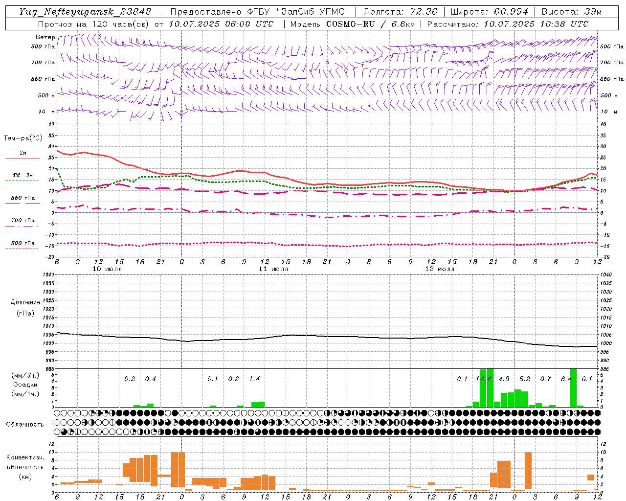This screenshot has height=501, width=626.
Task: Click the '700 гПа' temperature legend label
Action: (x=22, y=221)
